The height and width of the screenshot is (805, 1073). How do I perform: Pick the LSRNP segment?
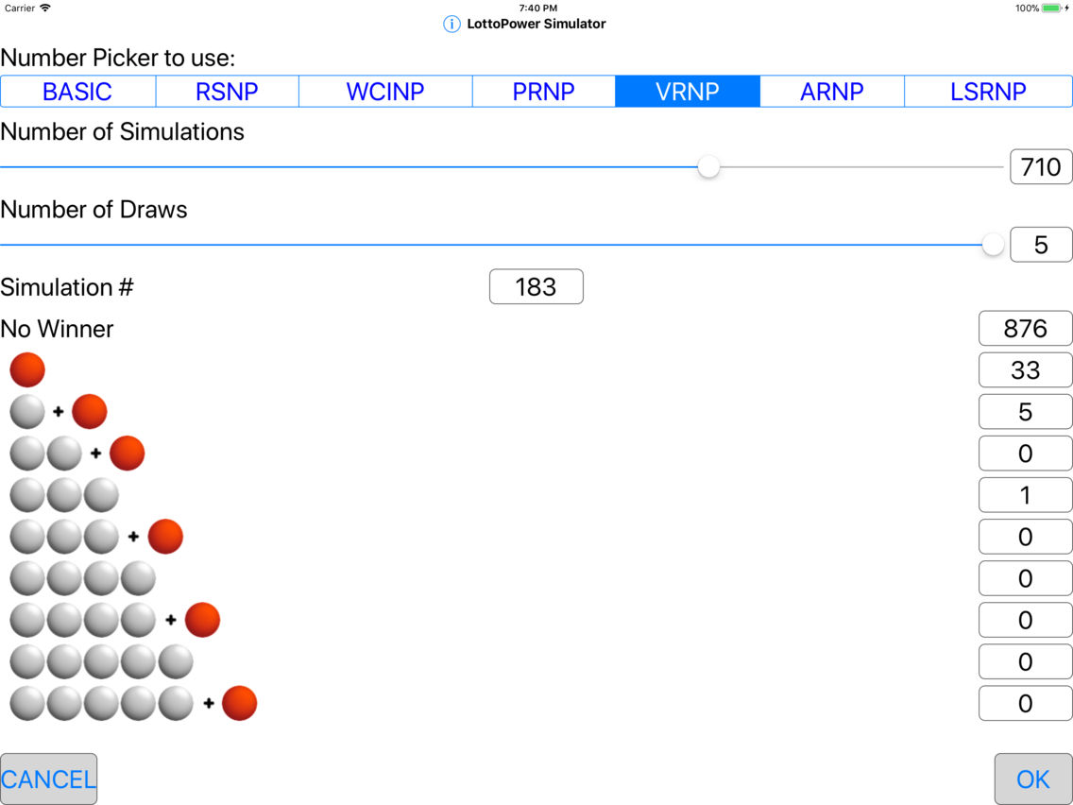pos(988,92)
